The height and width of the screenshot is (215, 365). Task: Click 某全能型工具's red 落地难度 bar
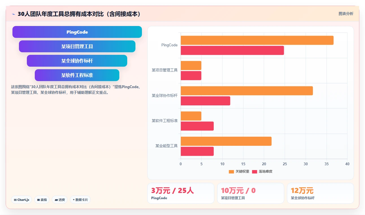[197, 151]
